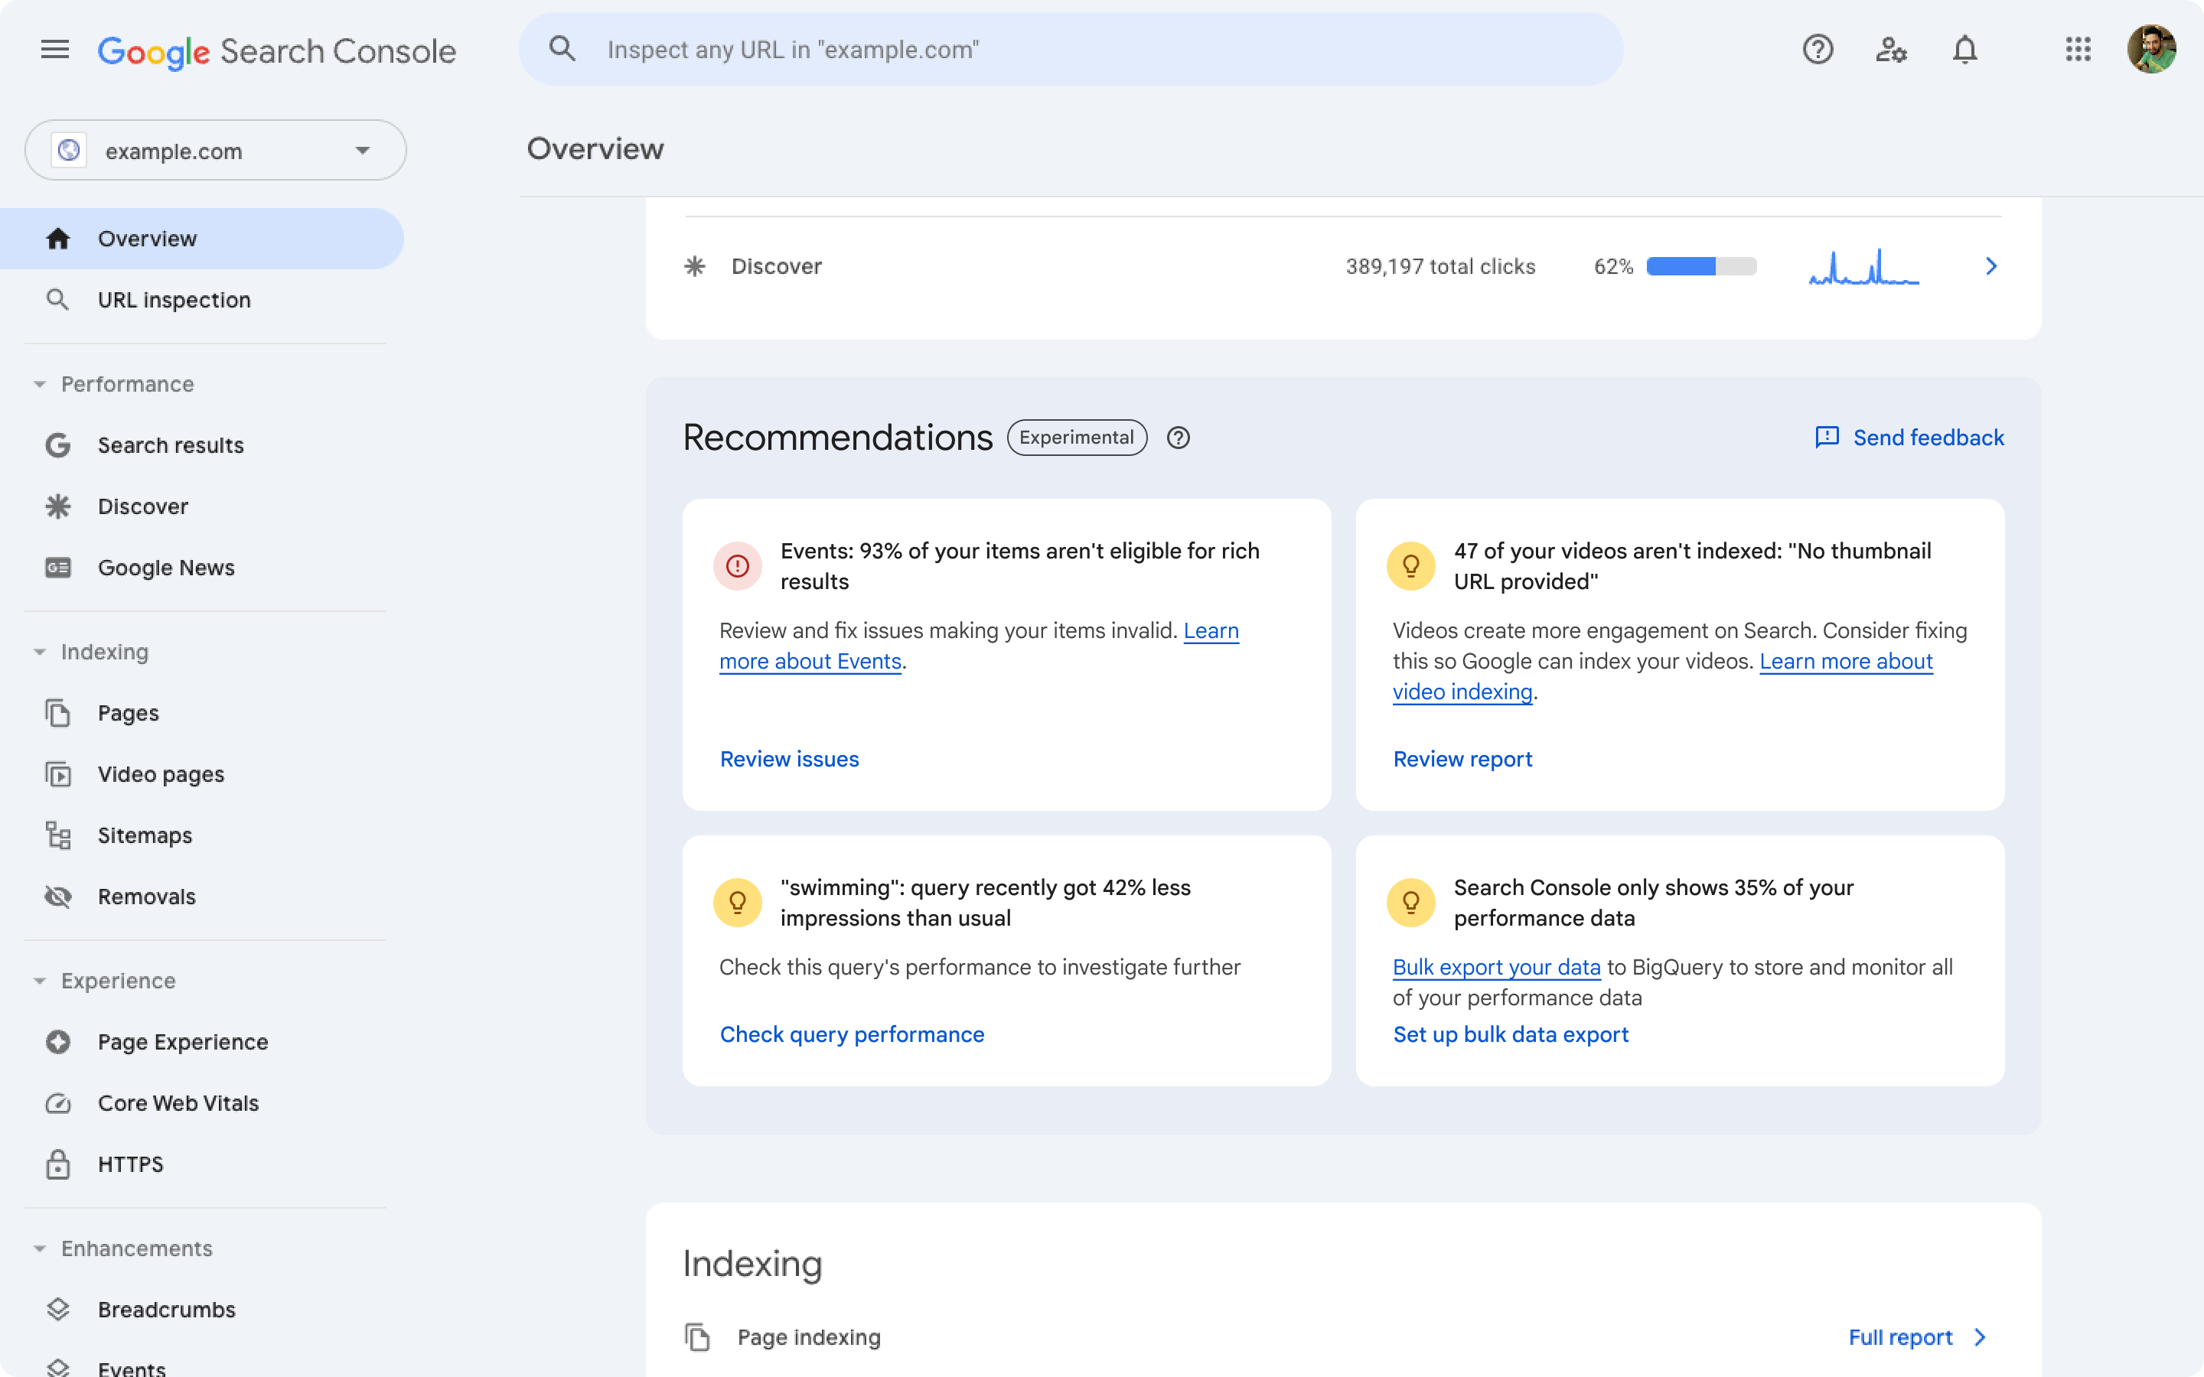Click the notifications bell icon
Screen dimensions: 2204x1377
[x=1964, y=49]
